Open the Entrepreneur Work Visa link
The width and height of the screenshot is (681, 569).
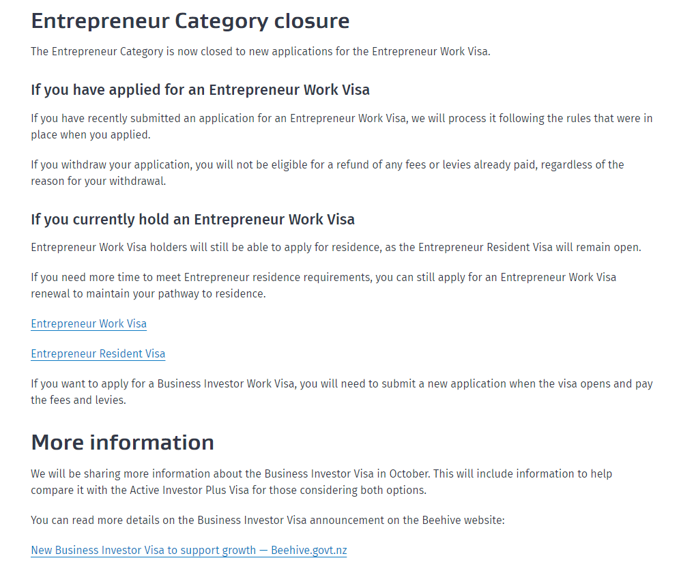coord(89,324)
